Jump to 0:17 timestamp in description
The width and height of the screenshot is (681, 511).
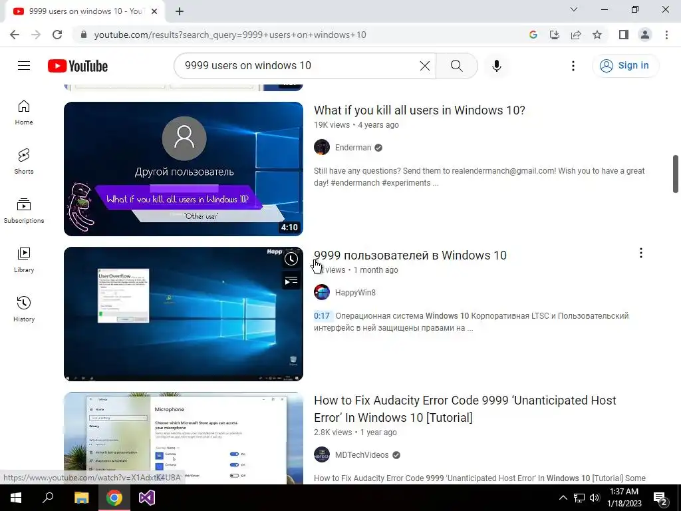(322, 316)
